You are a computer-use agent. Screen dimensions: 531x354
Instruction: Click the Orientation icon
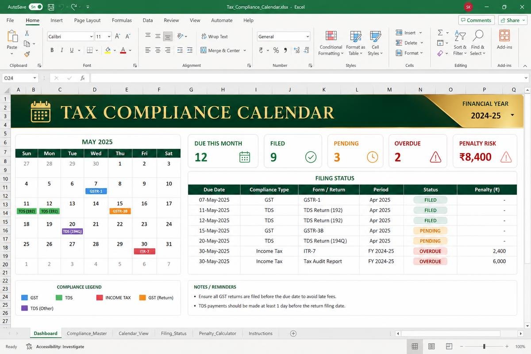click(180, 36)
